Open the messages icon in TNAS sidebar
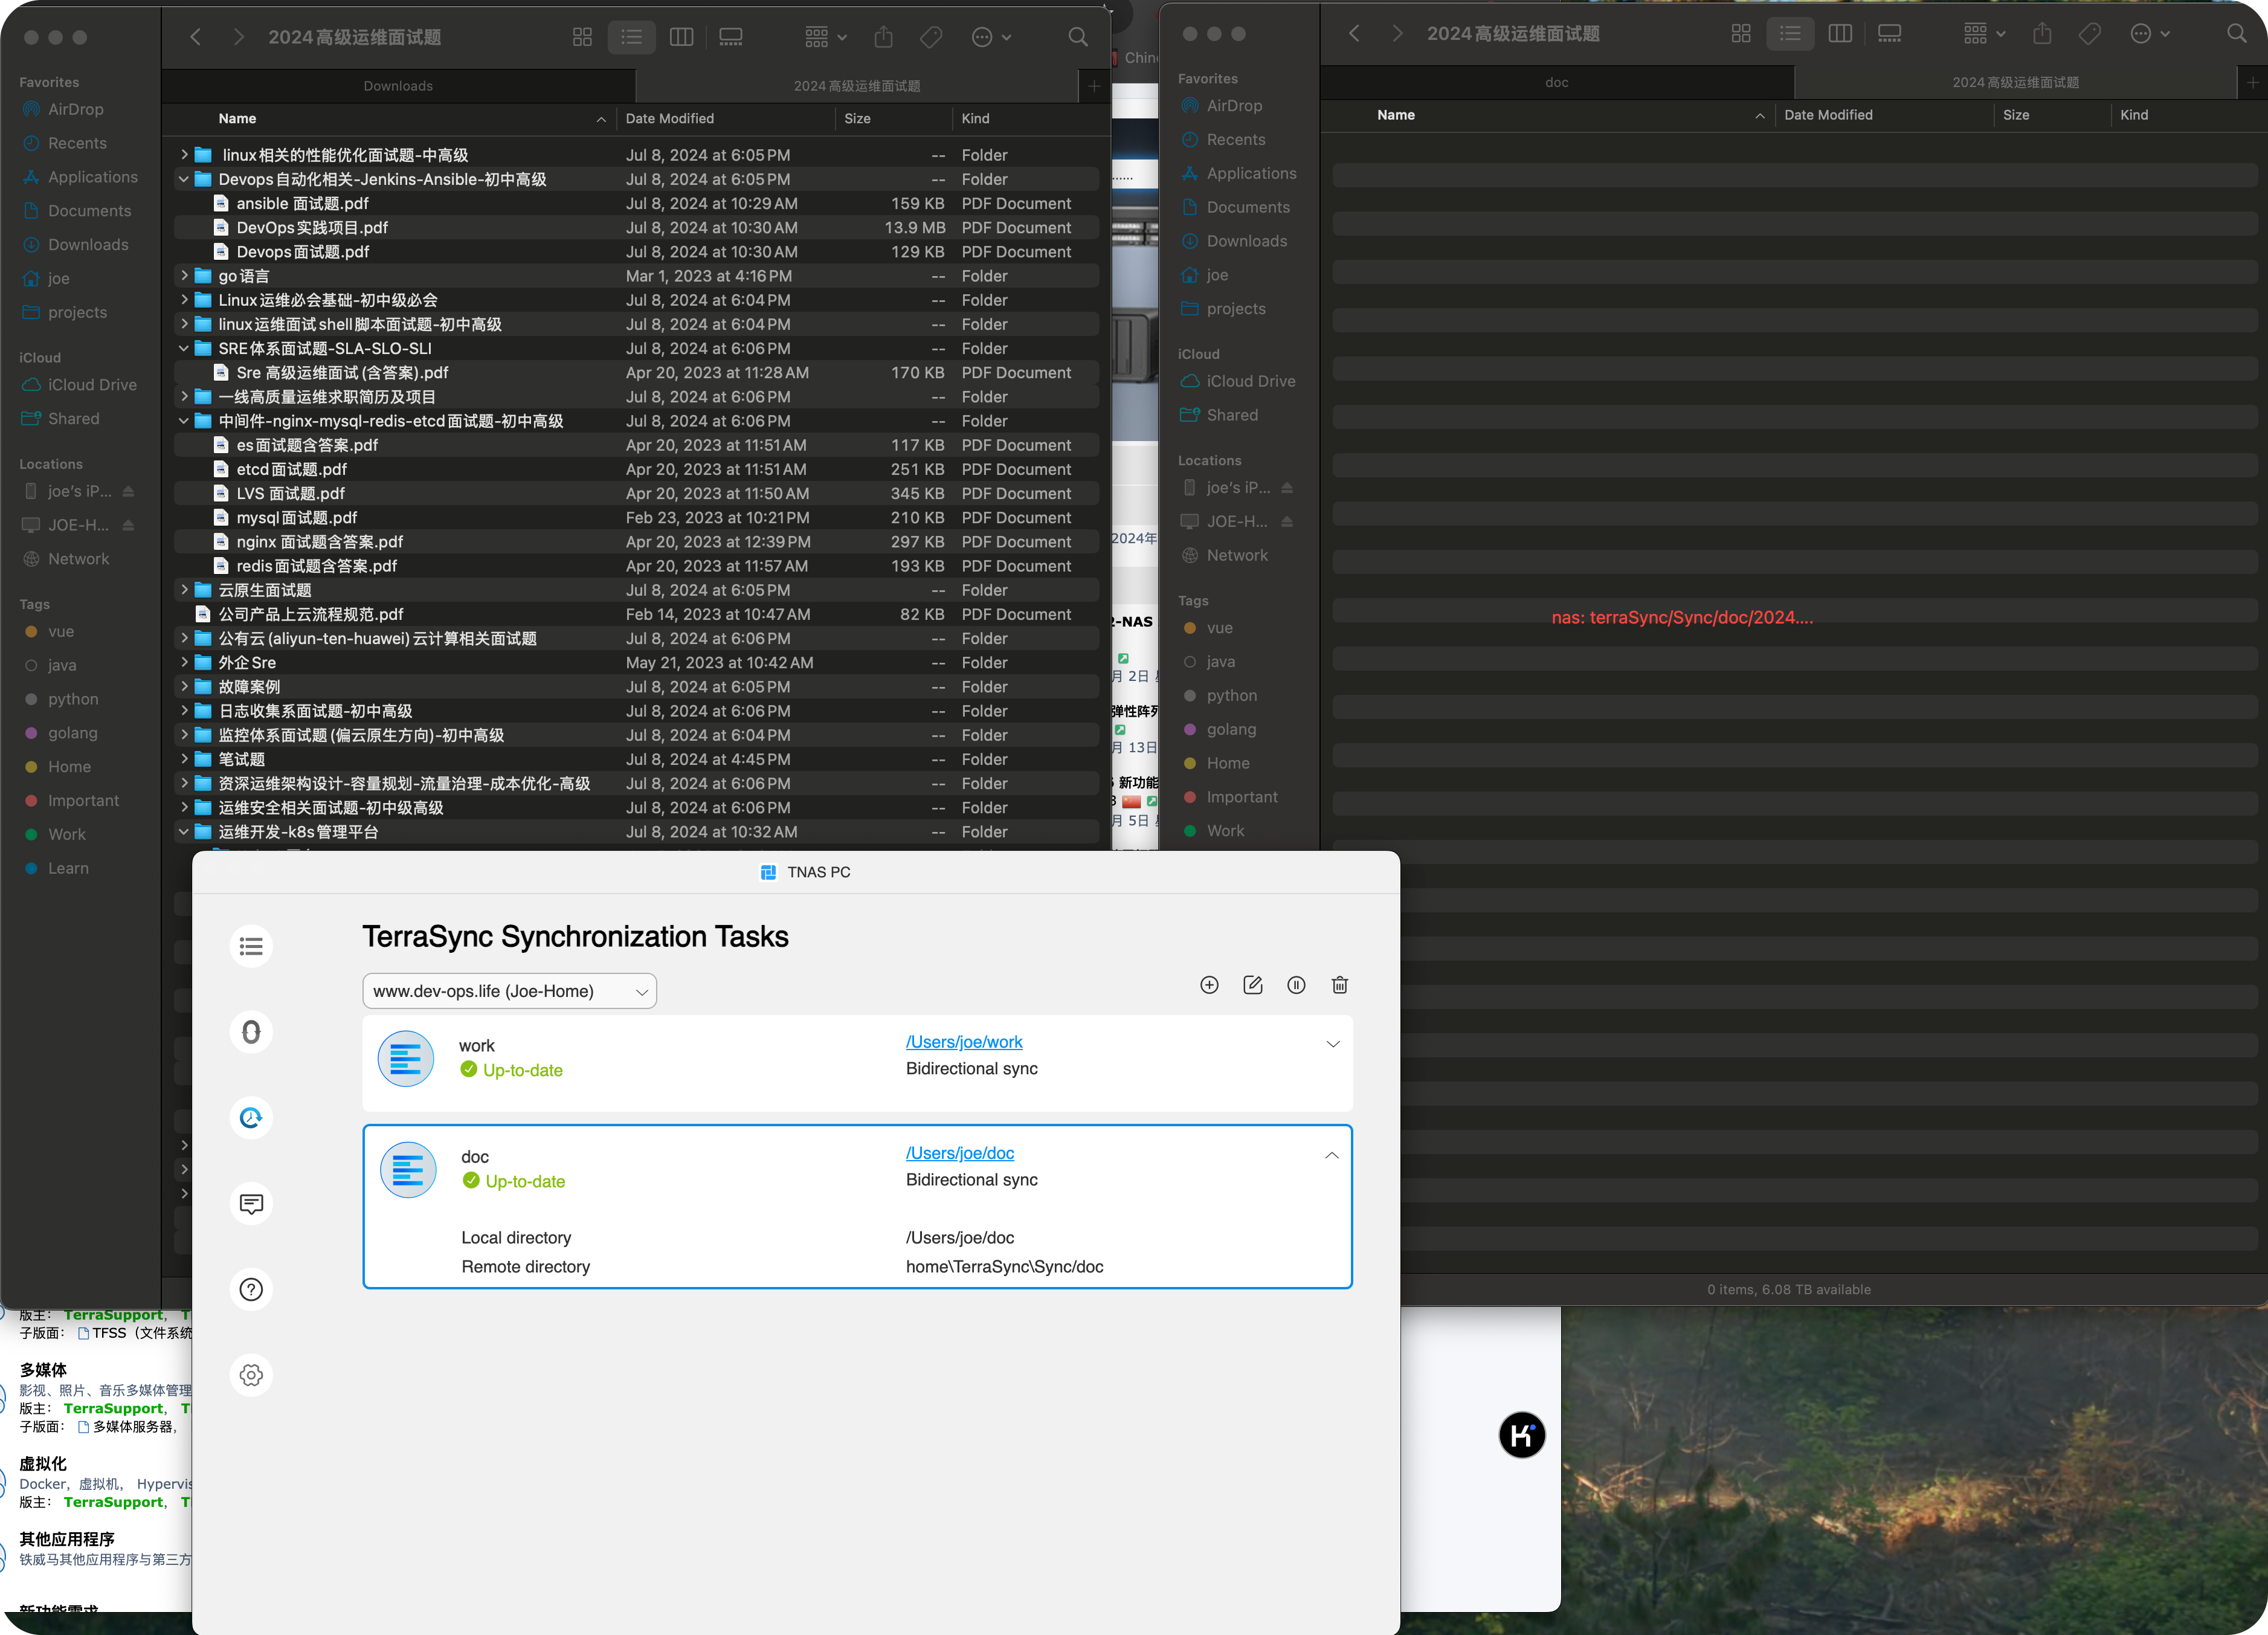 (251, 1203)
